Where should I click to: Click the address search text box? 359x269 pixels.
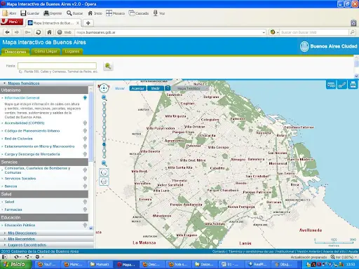click(57, 66)
